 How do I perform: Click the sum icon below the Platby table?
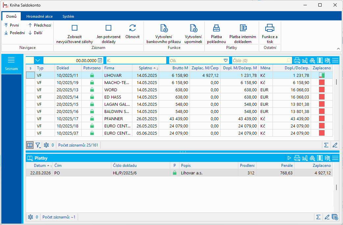318,217
